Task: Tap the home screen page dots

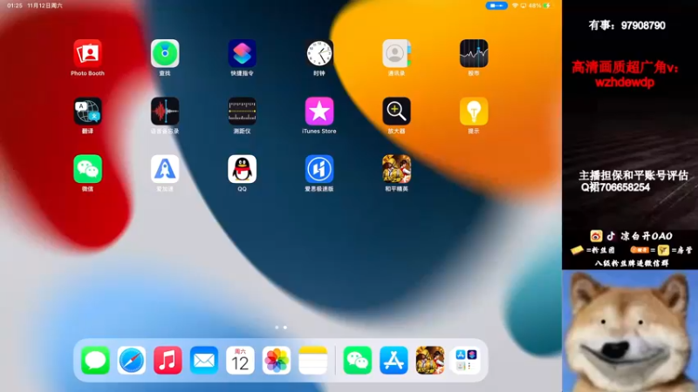Action: tap(281, 328)
